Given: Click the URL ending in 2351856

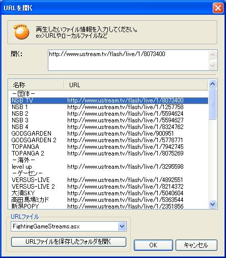Looking at the screenshot, I should tap(125, 206).
